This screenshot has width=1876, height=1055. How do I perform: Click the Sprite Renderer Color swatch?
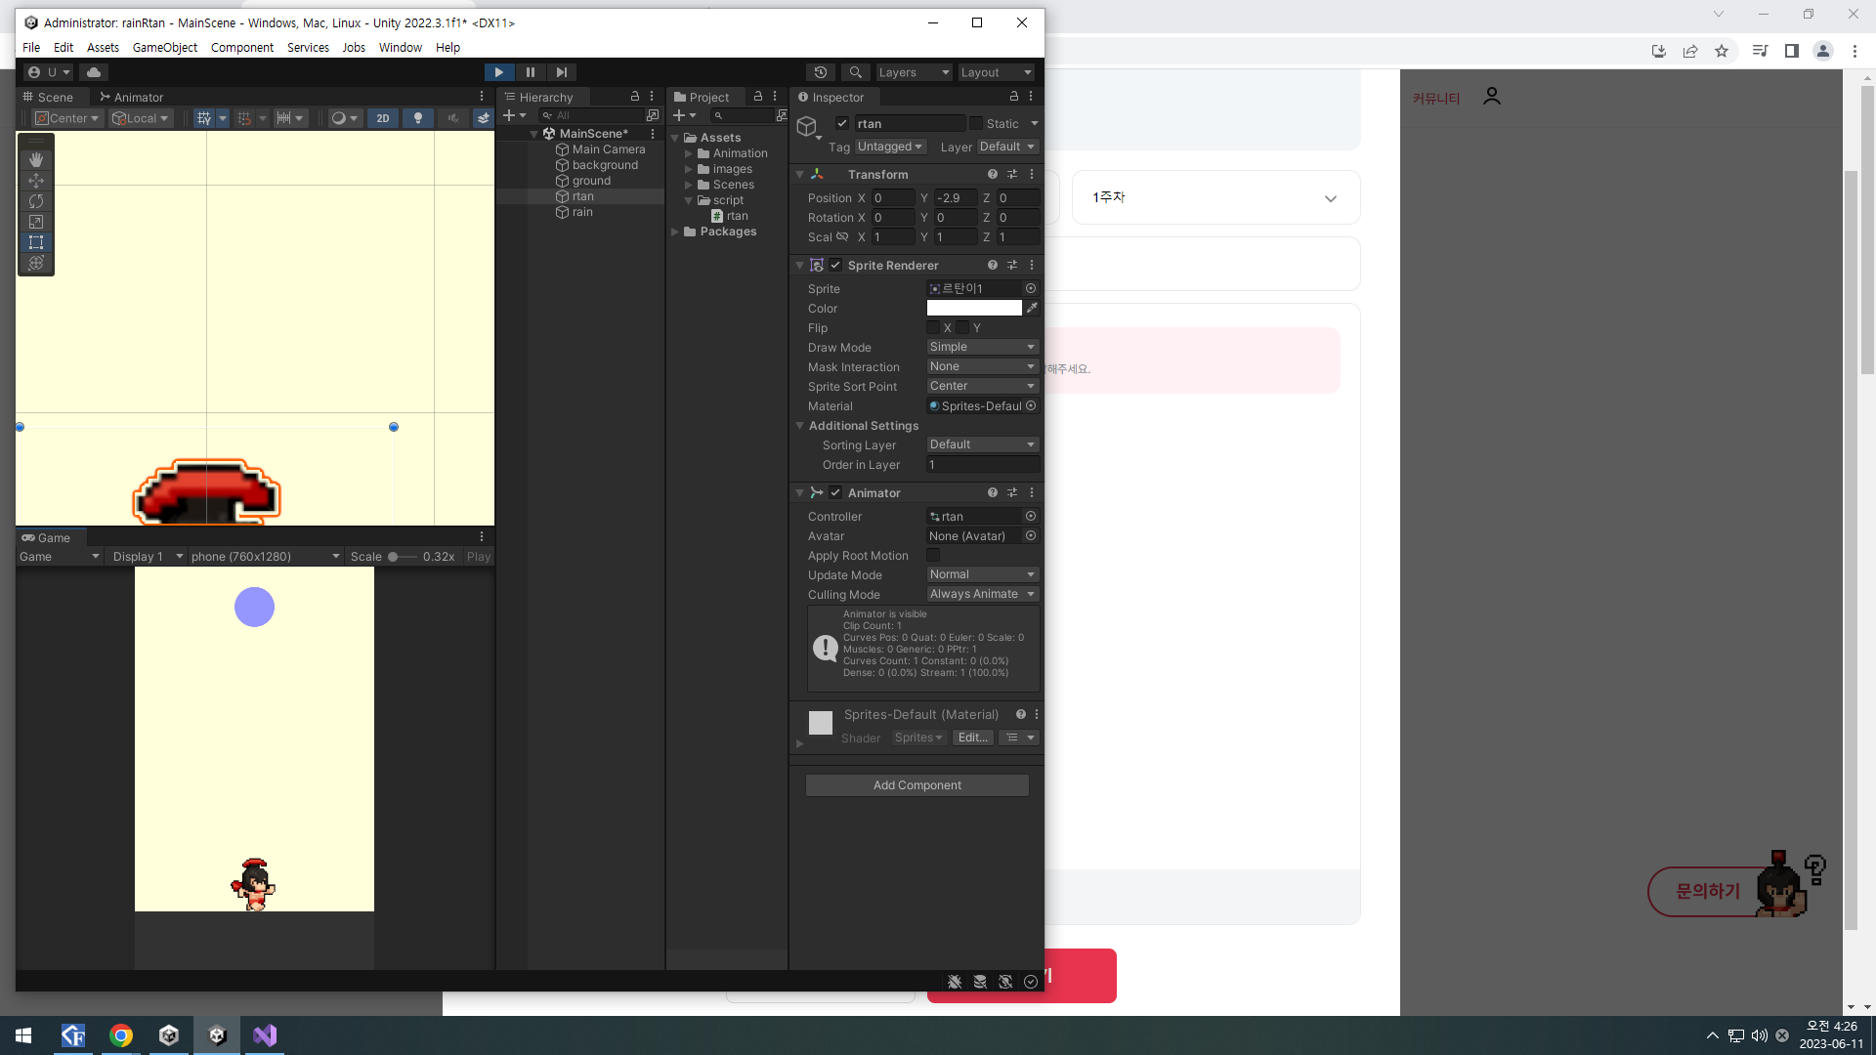point(974,308)
